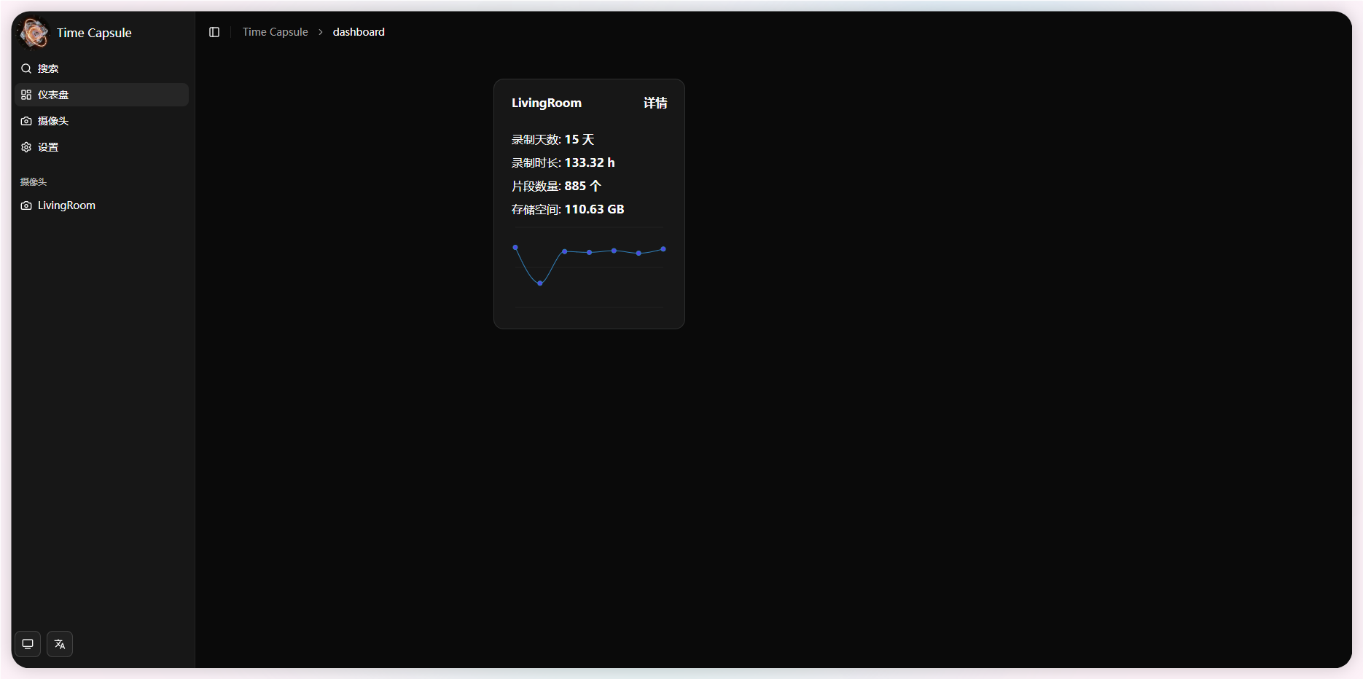Open the 摄像头 cameras page

coord(53,121)
